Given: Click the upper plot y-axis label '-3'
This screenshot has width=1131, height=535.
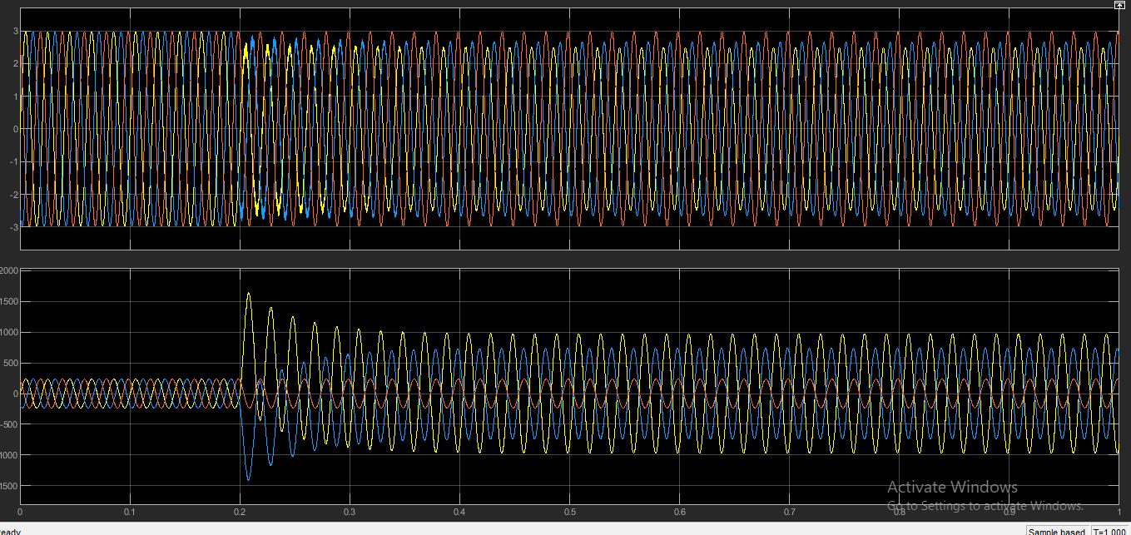Looking at the screenshot, I should [x=13, y=226].
